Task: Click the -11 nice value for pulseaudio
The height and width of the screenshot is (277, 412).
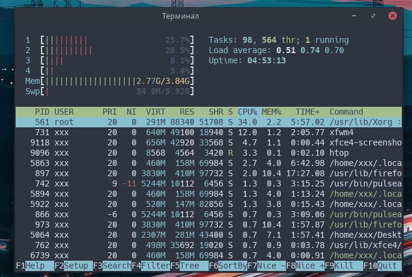Action: pyautogui.click(x=129, y=183)
